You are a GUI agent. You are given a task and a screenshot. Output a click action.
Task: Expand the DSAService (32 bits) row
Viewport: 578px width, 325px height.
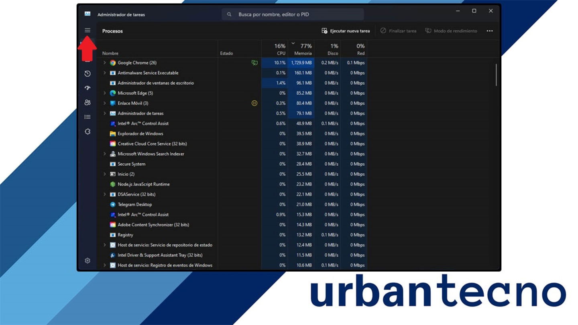click(x=104, y=194)
